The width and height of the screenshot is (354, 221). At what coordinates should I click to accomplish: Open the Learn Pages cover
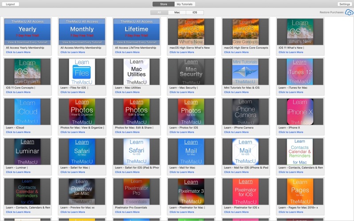click(300, 191)
